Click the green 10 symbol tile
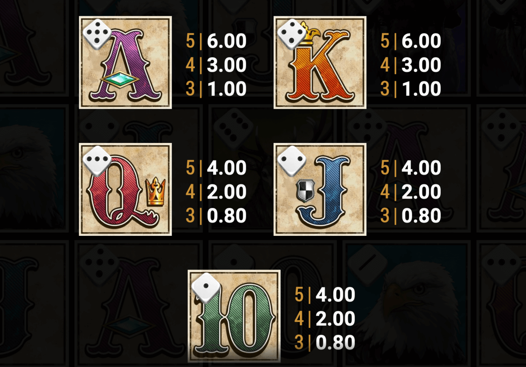 (234, 316)
